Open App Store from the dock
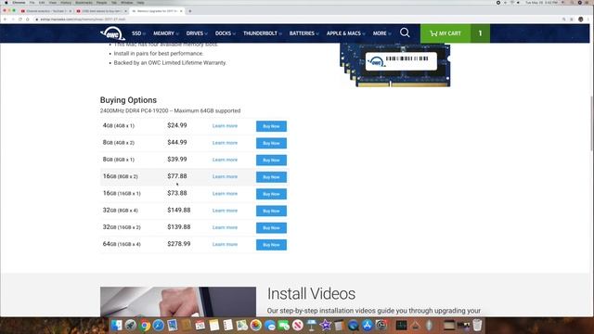The height and width of the screenshot is (334, 594). pos(368,326)
